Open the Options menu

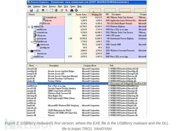[x=36, y=6]
